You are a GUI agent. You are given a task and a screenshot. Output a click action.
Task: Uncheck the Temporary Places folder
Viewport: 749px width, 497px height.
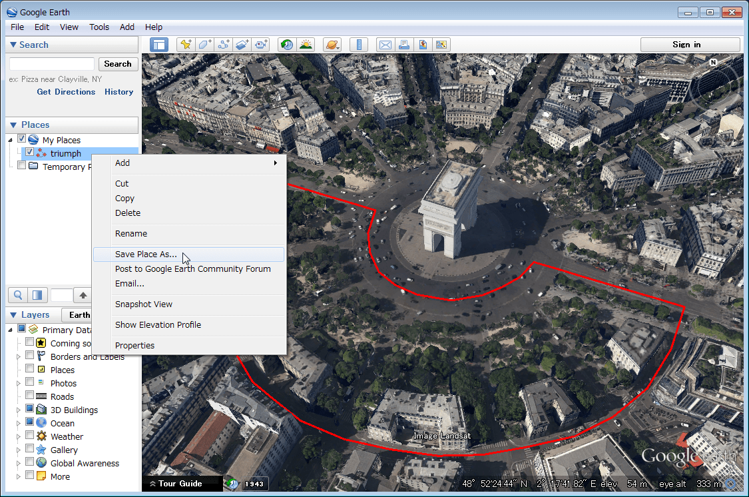(21, 167)
